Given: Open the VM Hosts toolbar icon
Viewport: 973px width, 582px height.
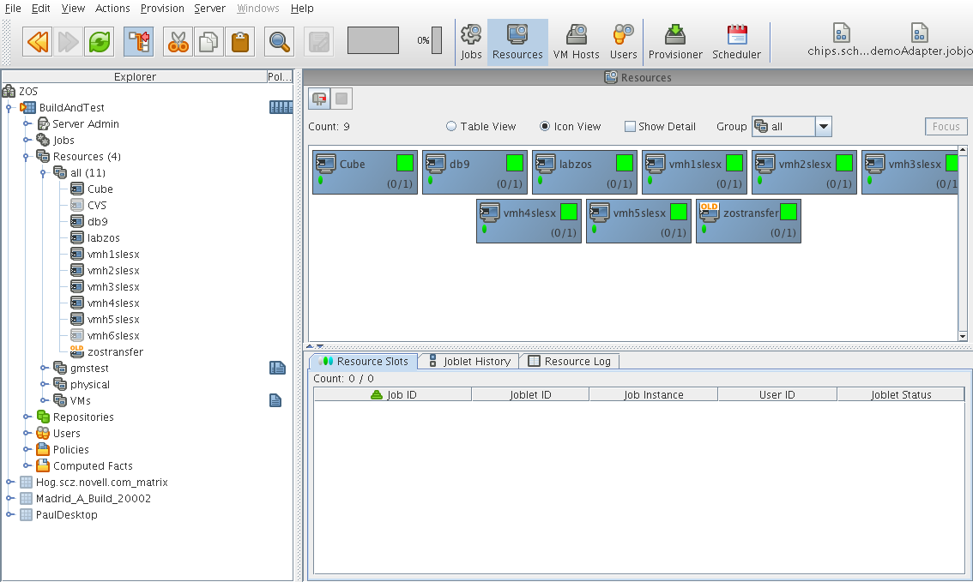Looking at the screenshot, I should pos(576,42).
